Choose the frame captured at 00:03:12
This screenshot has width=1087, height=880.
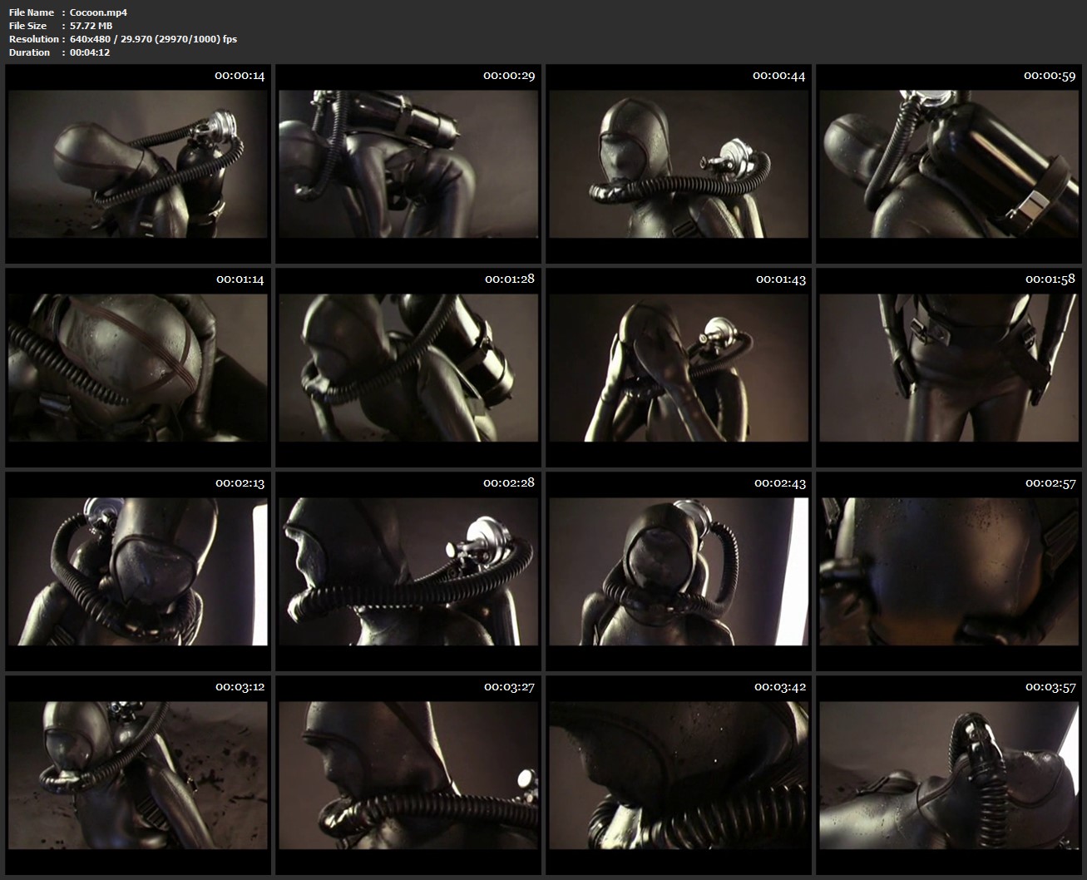[138, 775]
